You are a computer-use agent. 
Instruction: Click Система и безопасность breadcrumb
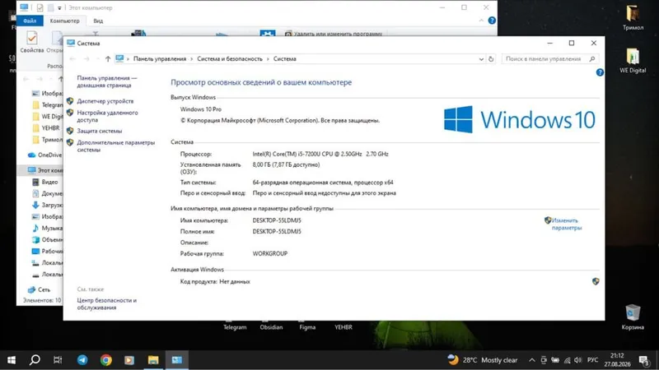(x=230, y=59)
